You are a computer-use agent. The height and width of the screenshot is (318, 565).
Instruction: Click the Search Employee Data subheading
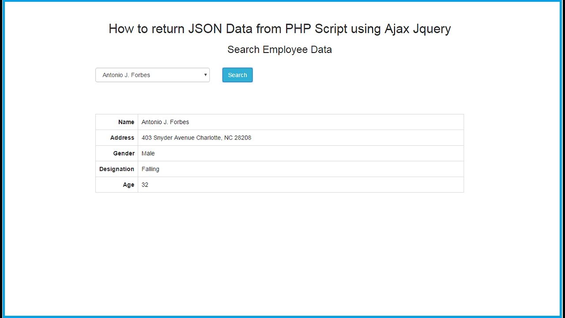coord(279,49)
